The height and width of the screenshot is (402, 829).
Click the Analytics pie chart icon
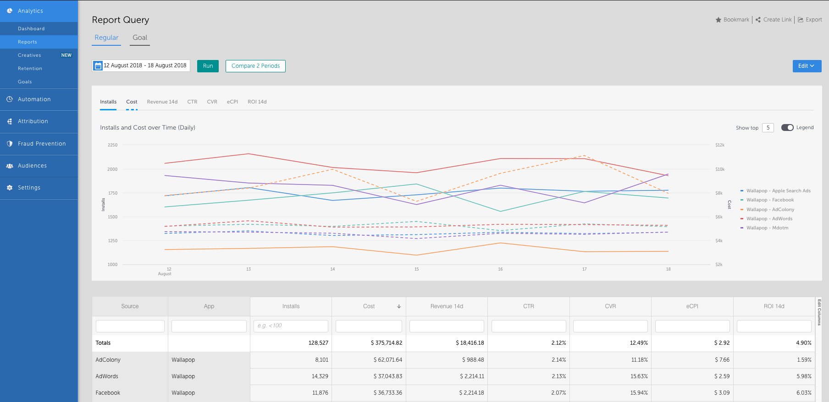pyautogui.click(x=10, y=11)
